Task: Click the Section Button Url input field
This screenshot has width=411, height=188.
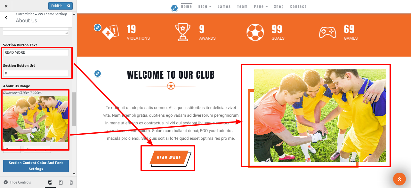Action: coord(36,73)
